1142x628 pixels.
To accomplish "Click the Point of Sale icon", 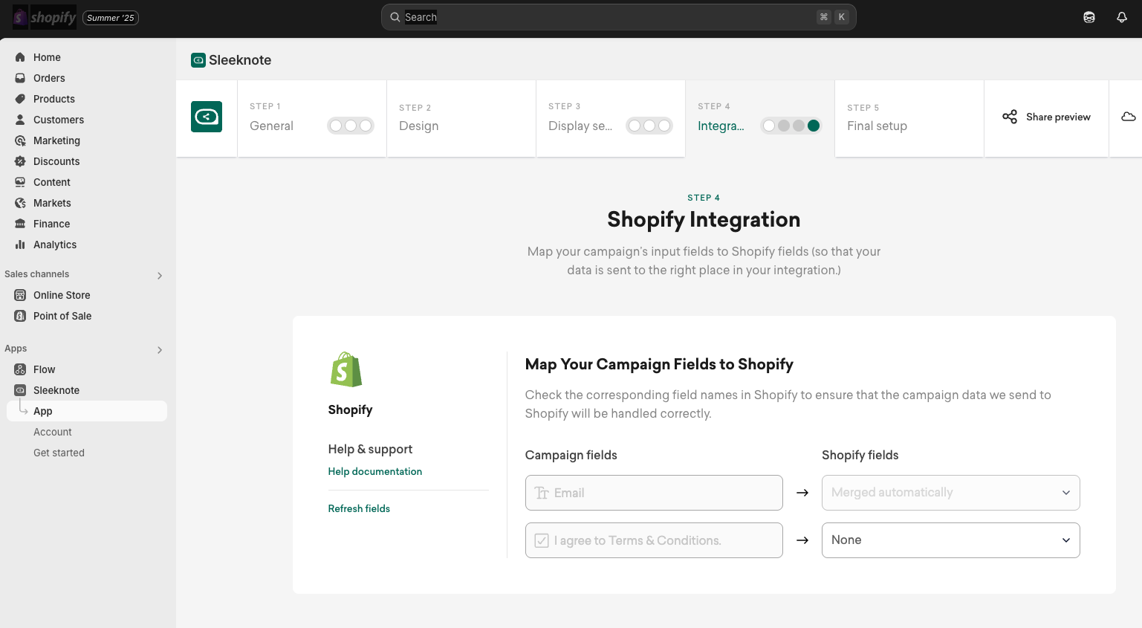I will click(20, 316).
